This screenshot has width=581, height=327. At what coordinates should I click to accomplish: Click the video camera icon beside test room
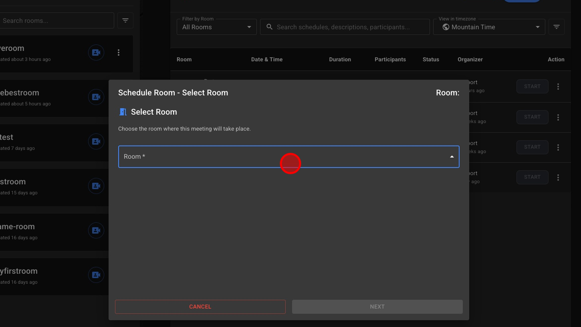pyautogui.click(x=96, y=141)
